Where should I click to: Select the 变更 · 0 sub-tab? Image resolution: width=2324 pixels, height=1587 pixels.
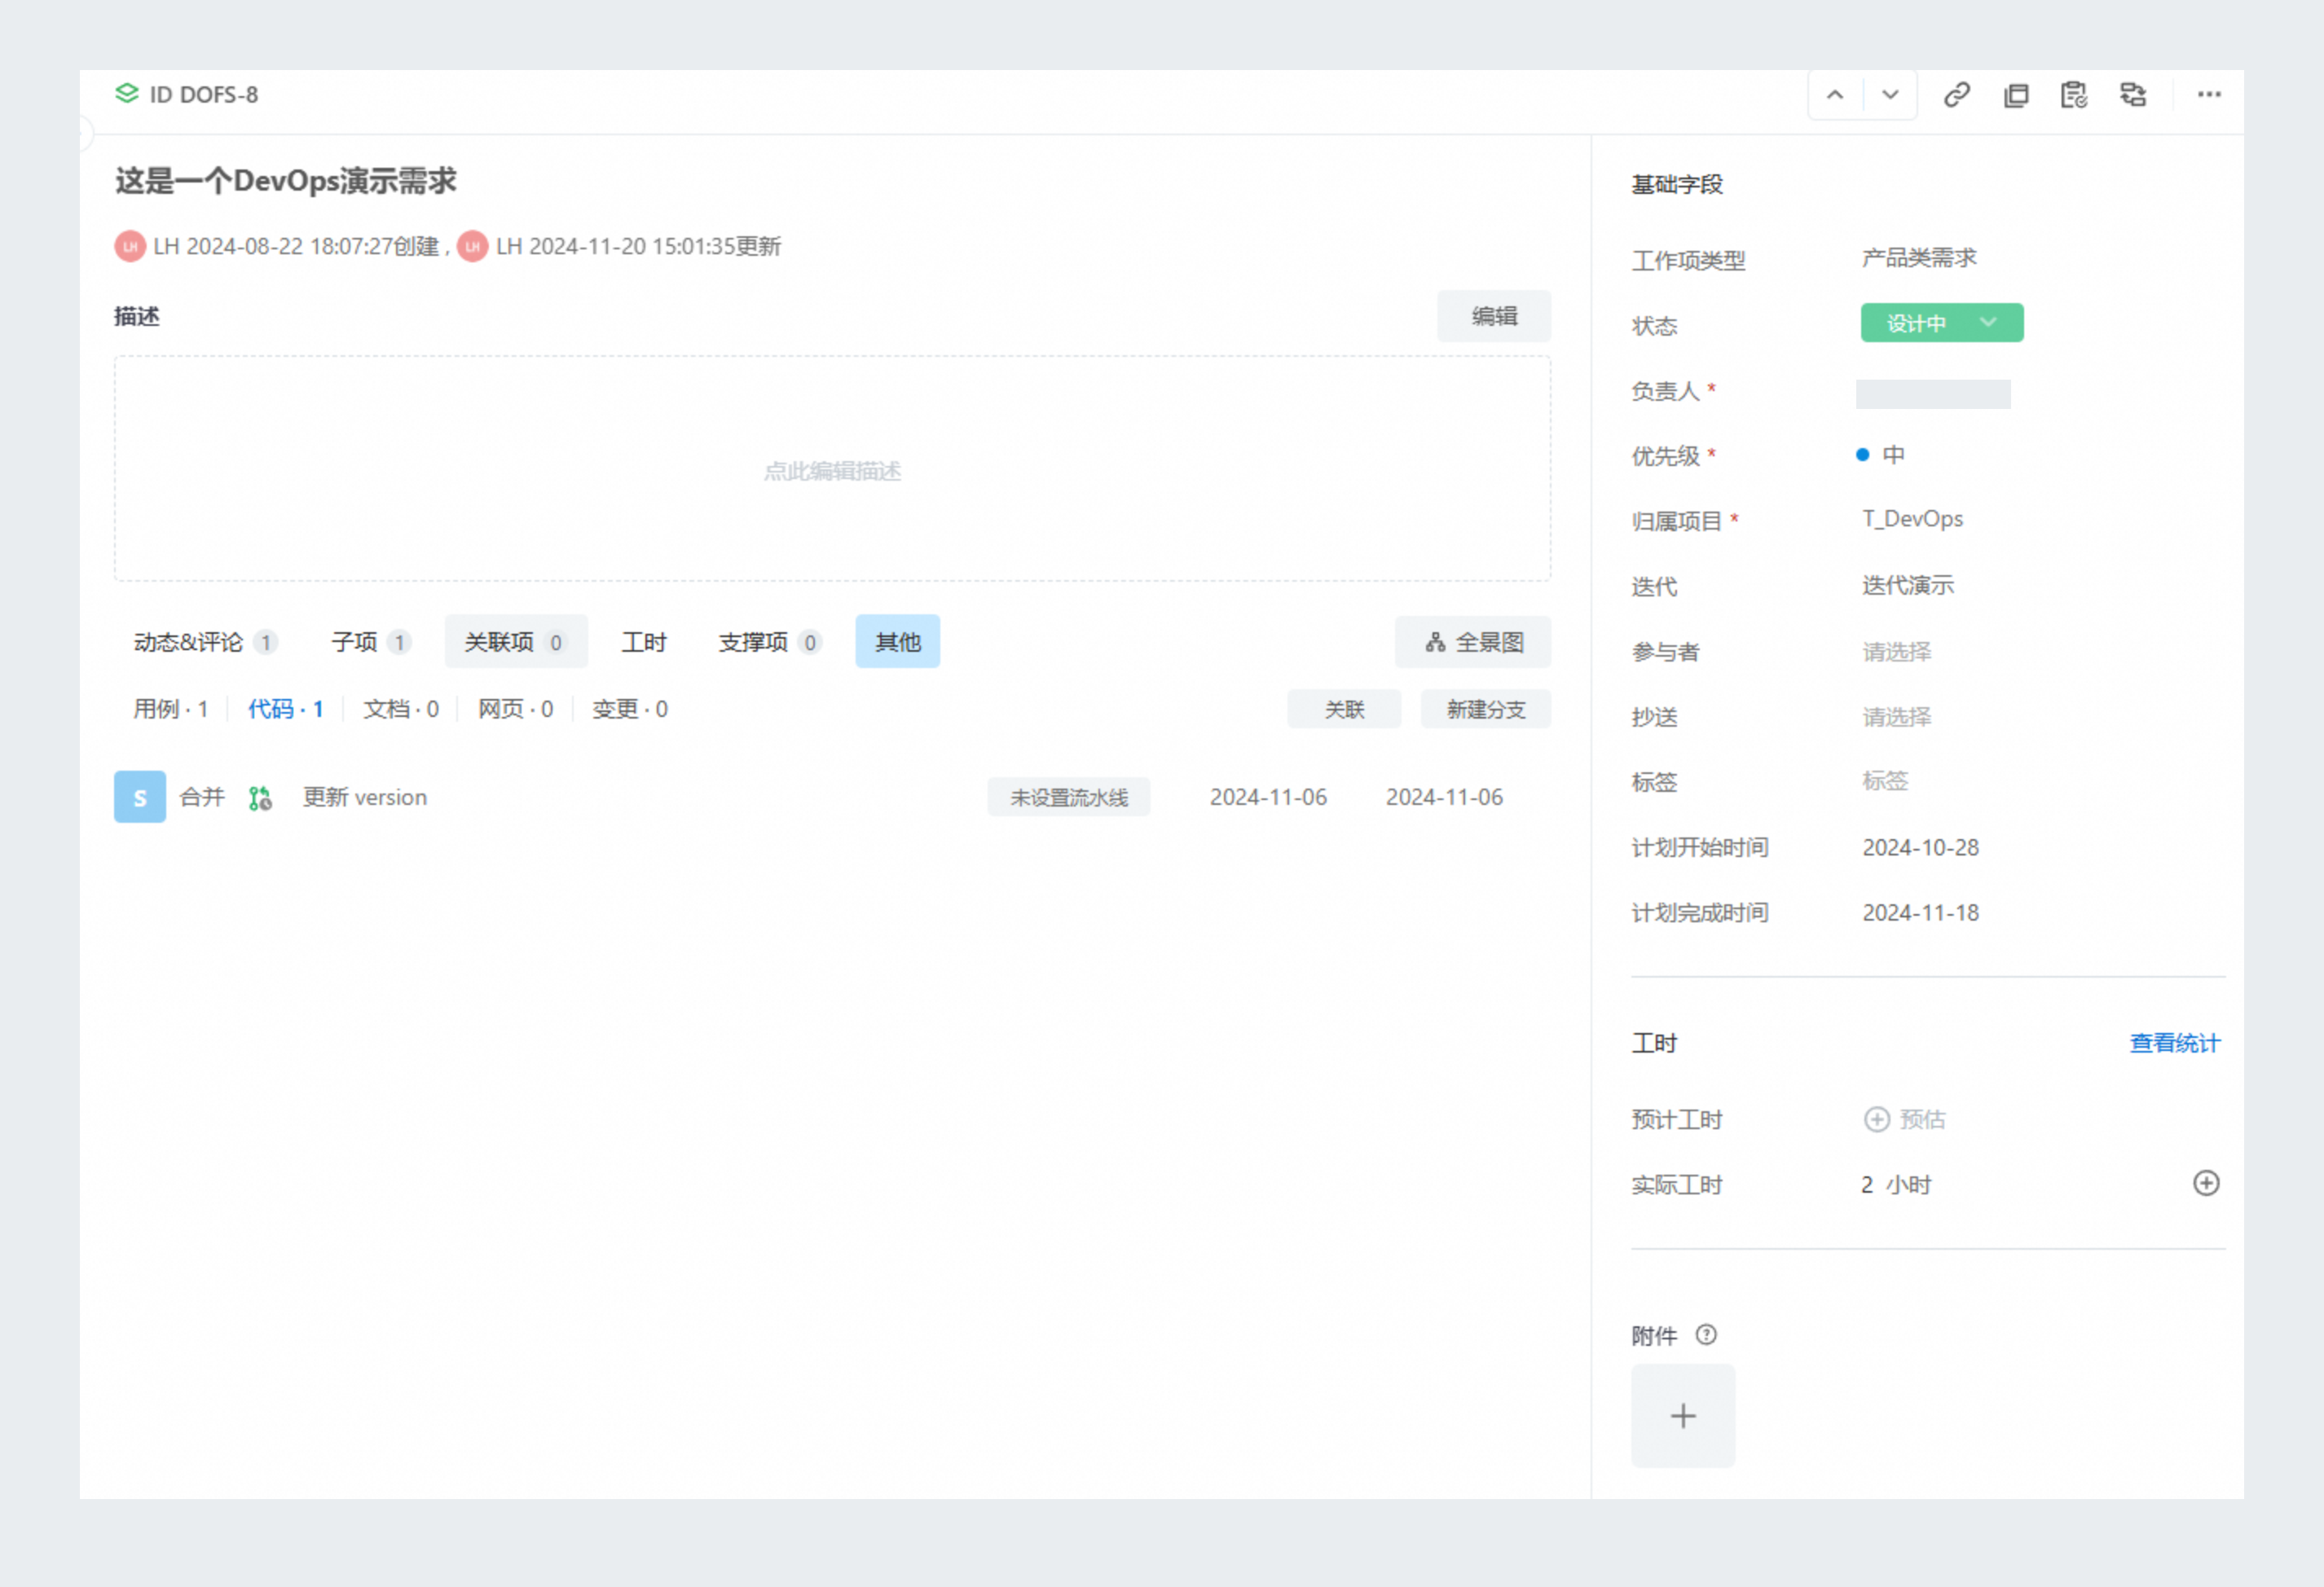point(630,709)
